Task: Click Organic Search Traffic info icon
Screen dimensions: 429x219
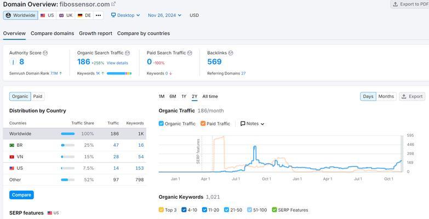Action: (x=128, y=53)
